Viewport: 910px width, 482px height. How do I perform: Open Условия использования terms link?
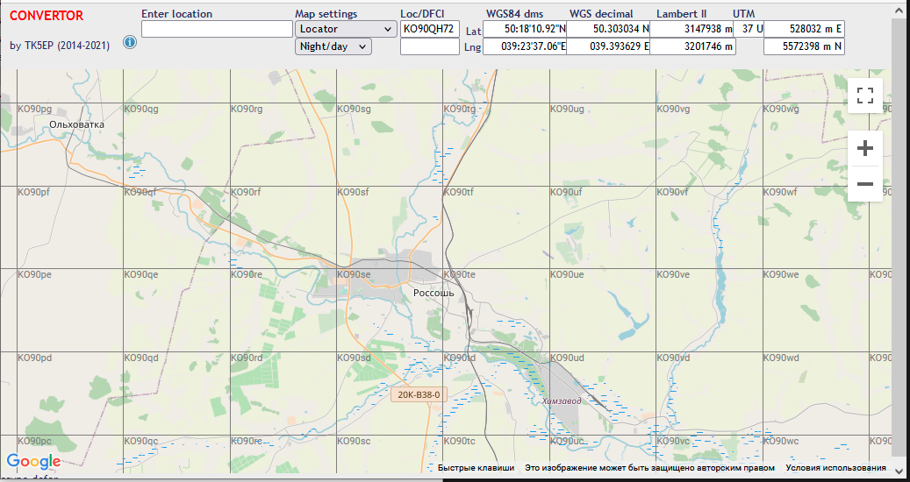835,468
